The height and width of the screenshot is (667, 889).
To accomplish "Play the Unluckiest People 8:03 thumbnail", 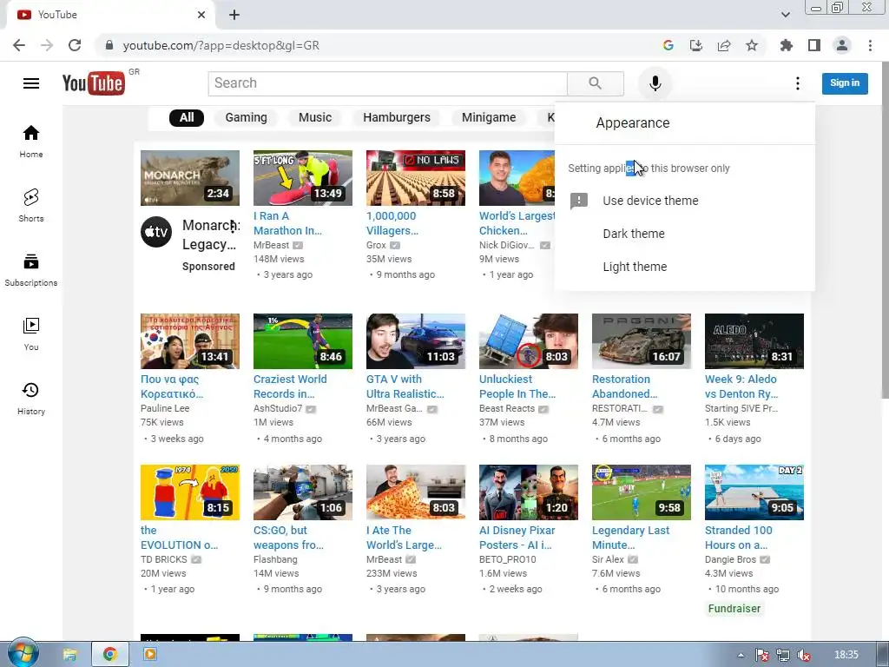I will (529, 341).
